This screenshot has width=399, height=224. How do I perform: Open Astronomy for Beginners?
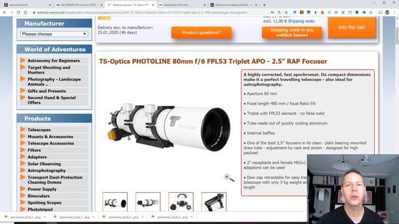tap(54, 61)
